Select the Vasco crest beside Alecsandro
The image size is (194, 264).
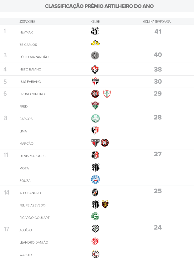(x=95, y=192)
